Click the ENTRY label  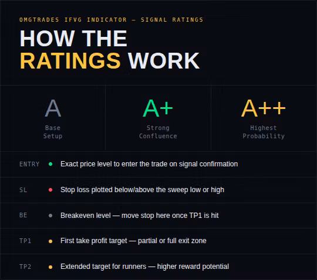(x=29, y=164)
